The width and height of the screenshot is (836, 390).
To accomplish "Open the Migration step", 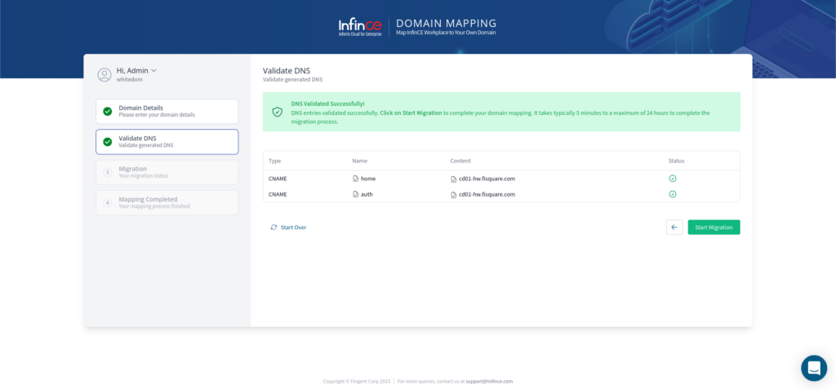I will pos(167,172).
